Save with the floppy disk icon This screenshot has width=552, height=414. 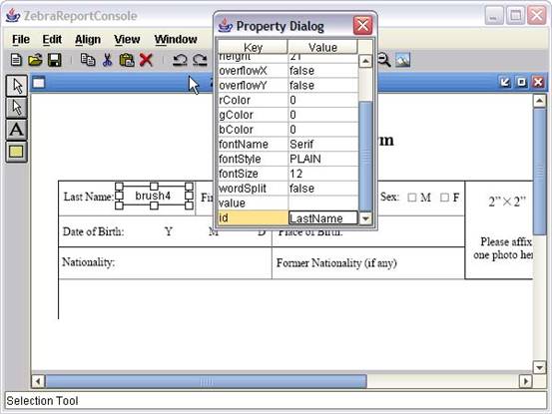click(x=54, y=60)
